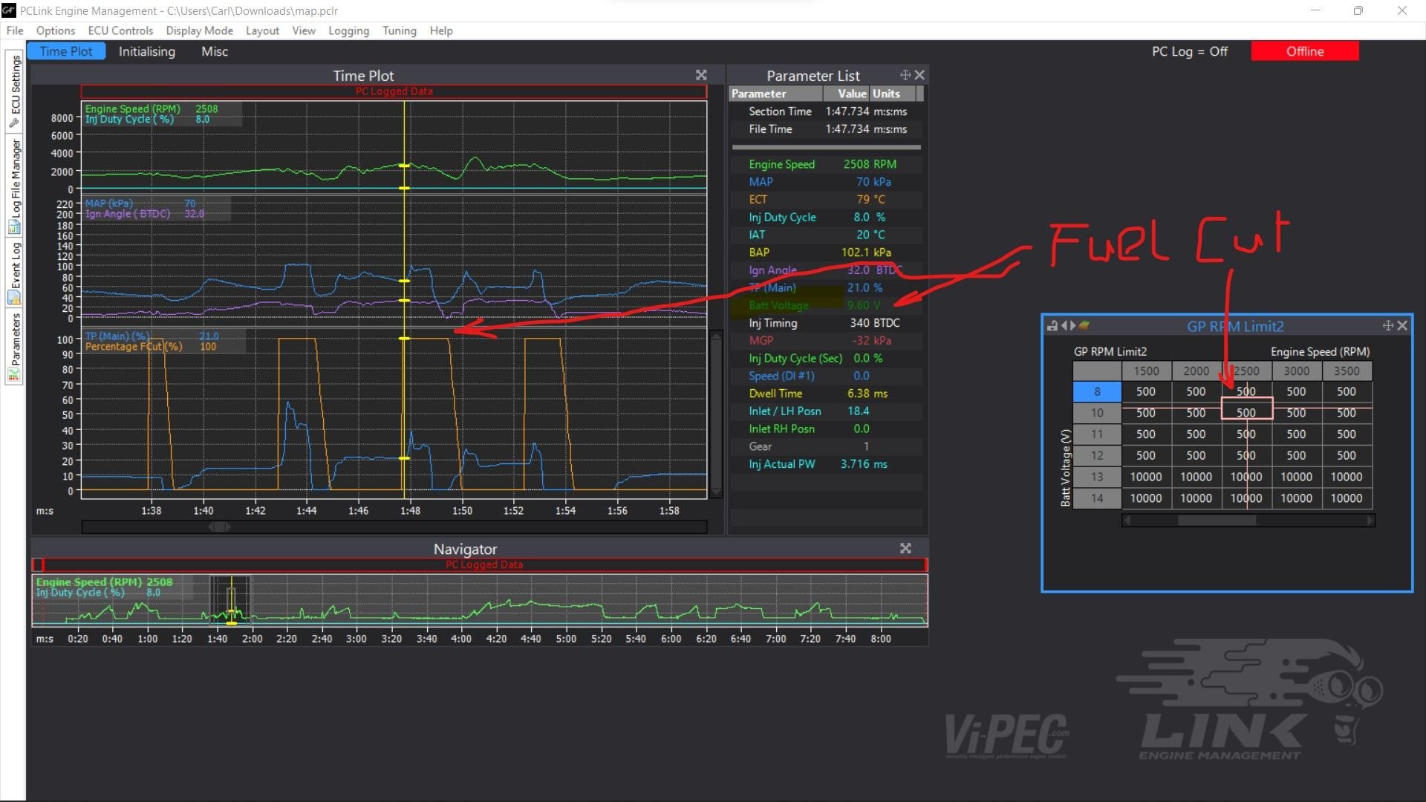The height and width of the screenshot is (802, 1426).
Task: Click the move crosshair icon on GP RPM Limit2
Action: coord(1387,326)
